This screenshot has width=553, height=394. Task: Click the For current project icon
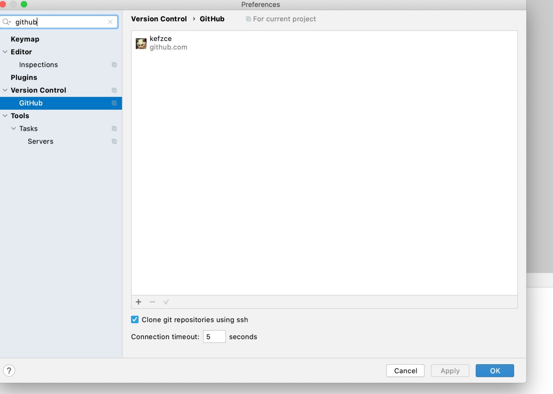(248, 19)
